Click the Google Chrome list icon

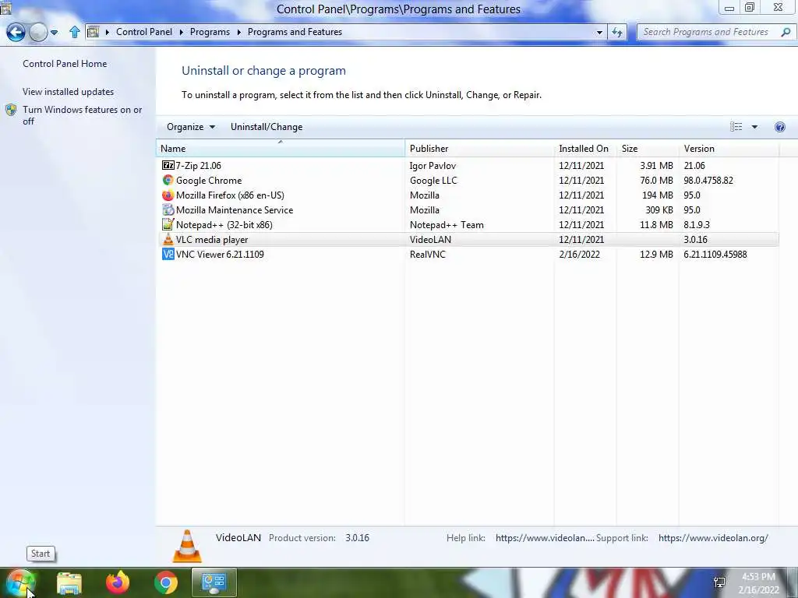coord(168,180)
